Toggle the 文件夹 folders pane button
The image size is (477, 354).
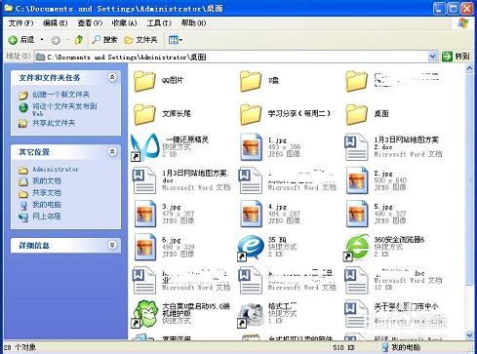point(141,40)
